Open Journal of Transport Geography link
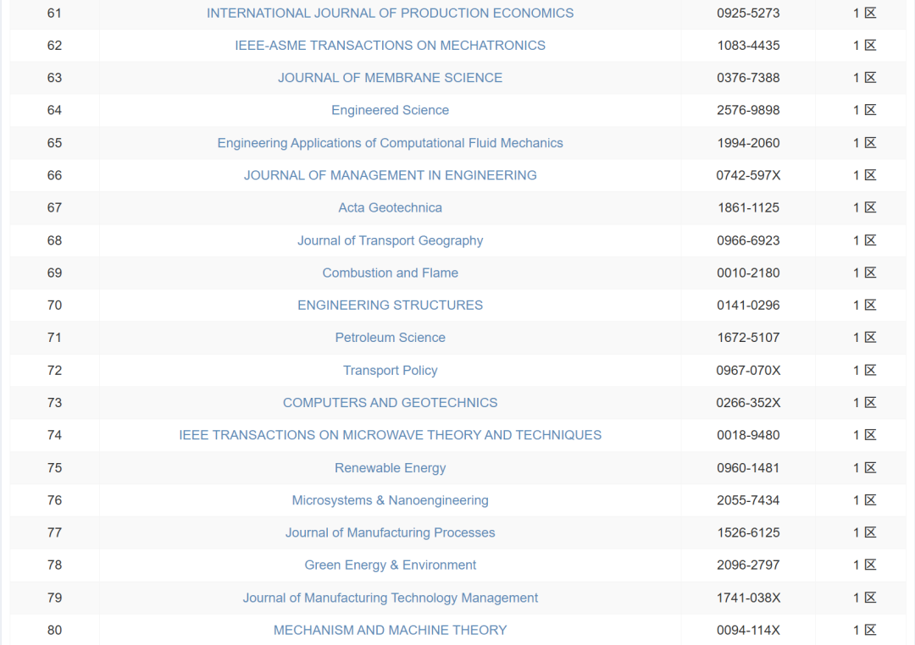 pyautogui.click(x=390, y=240)
